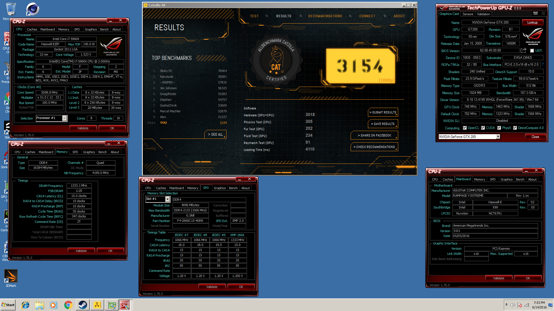Click SEE ALL benchmarks button
Screen dimensions: 554x311
tap(215, 134)
